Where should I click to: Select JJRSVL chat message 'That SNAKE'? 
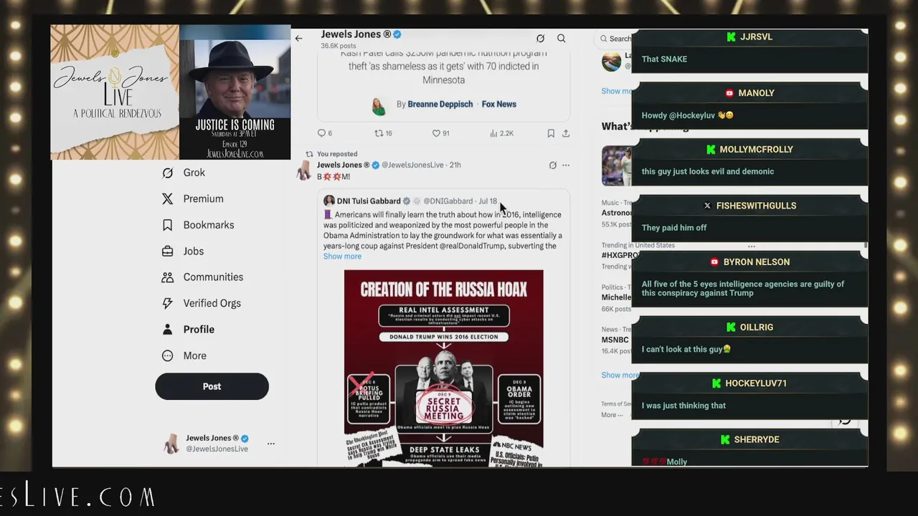pos(664,59)
